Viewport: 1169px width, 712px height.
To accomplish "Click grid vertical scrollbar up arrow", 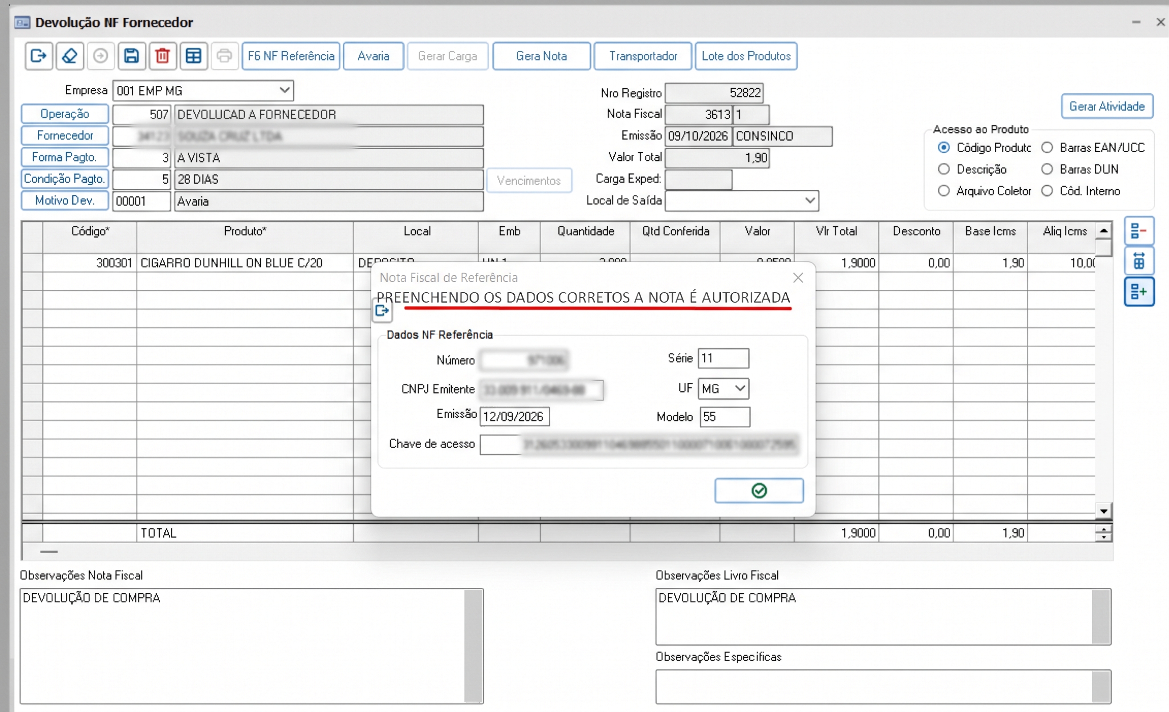I will (1104, 231).
